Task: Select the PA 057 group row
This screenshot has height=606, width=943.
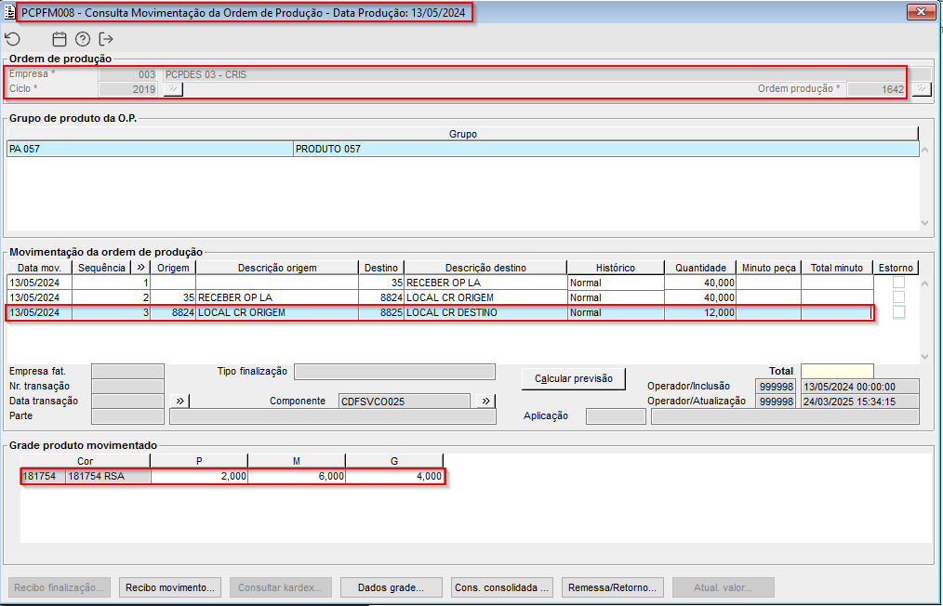Action: 462,149
